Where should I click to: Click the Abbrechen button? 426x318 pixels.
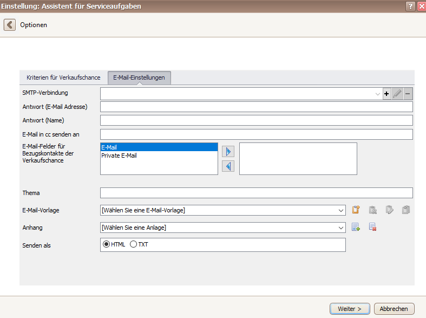(394, 309)
